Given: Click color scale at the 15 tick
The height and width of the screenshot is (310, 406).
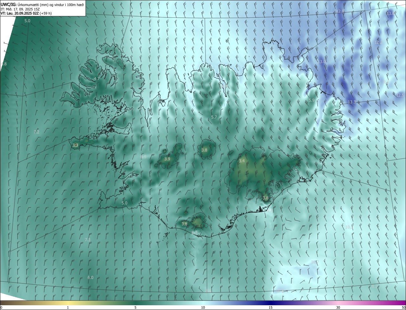Looking at the screenshot, I should tap(271, 307).
